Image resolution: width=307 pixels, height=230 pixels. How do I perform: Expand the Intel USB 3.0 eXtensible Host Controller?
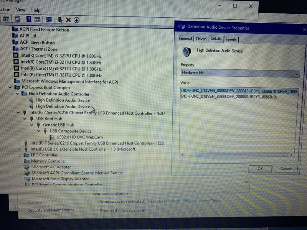[20, 149]
